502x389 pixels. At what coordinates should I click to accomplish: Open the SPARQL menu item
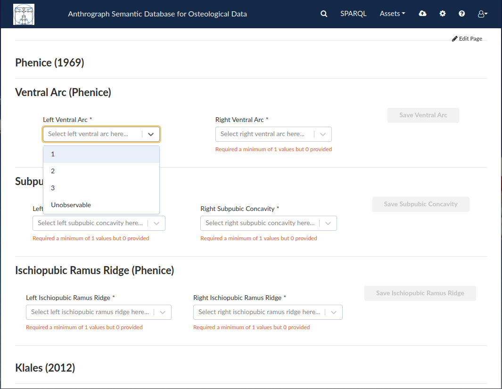pyautogui.click(x=353, y=14)
